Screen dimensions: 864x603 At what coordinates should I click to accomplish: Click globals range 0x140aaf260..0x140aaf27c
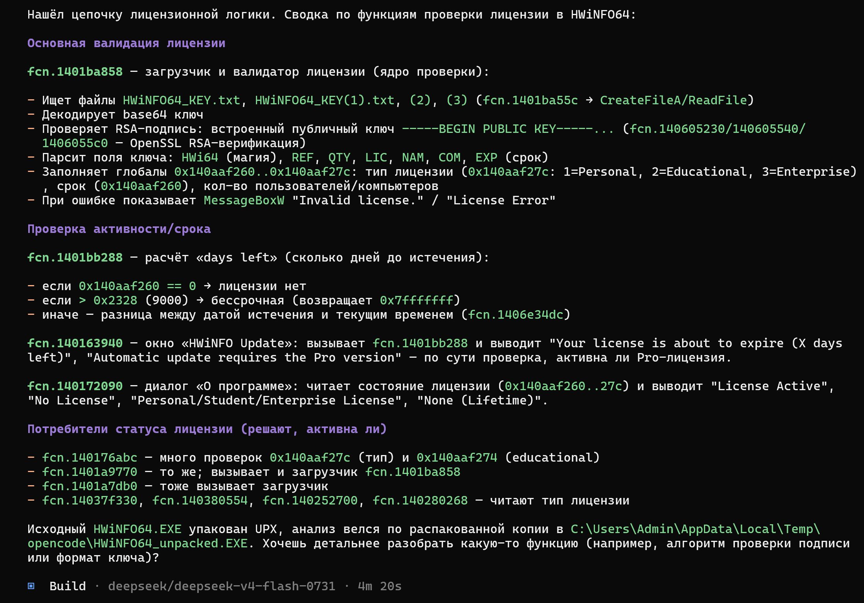click(262, 172)
